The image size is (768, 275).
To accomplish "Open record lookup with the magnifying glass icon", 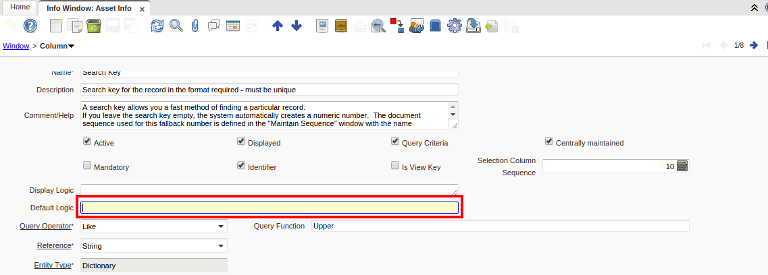I will 176,26.
